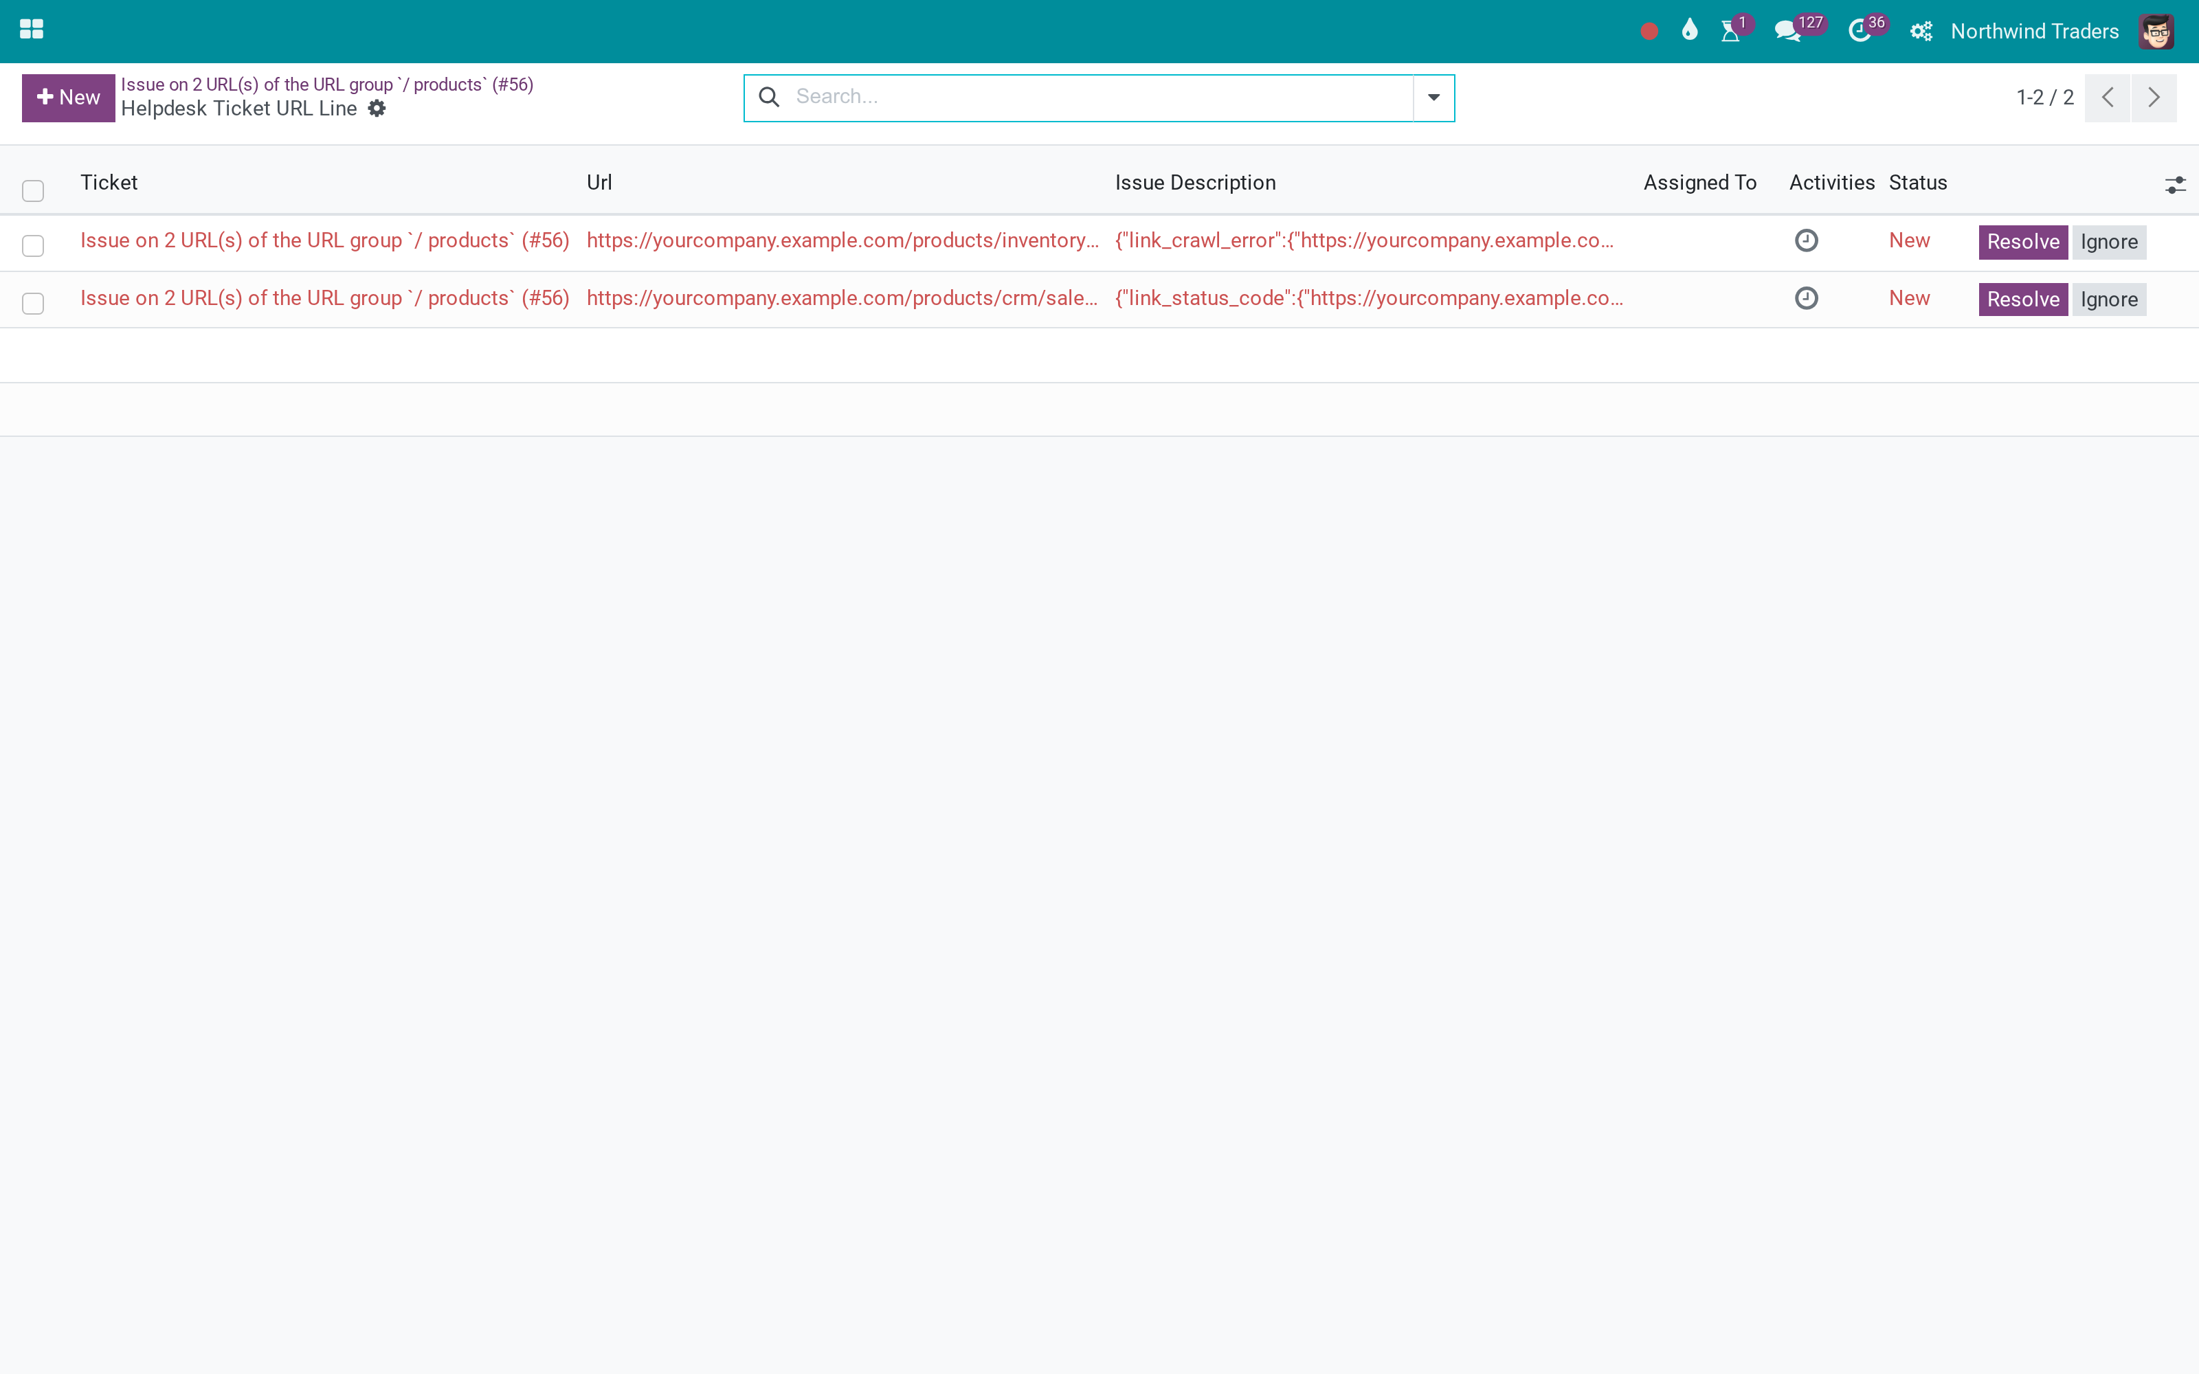The width and height of the screenshot is (2199, 1374).
Task: Open the products/crm/sale URL cell
Action: (841, 298)
